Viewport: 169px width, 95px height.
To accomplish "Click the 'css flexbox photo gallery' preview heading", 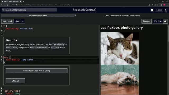I will click(121, 27).
